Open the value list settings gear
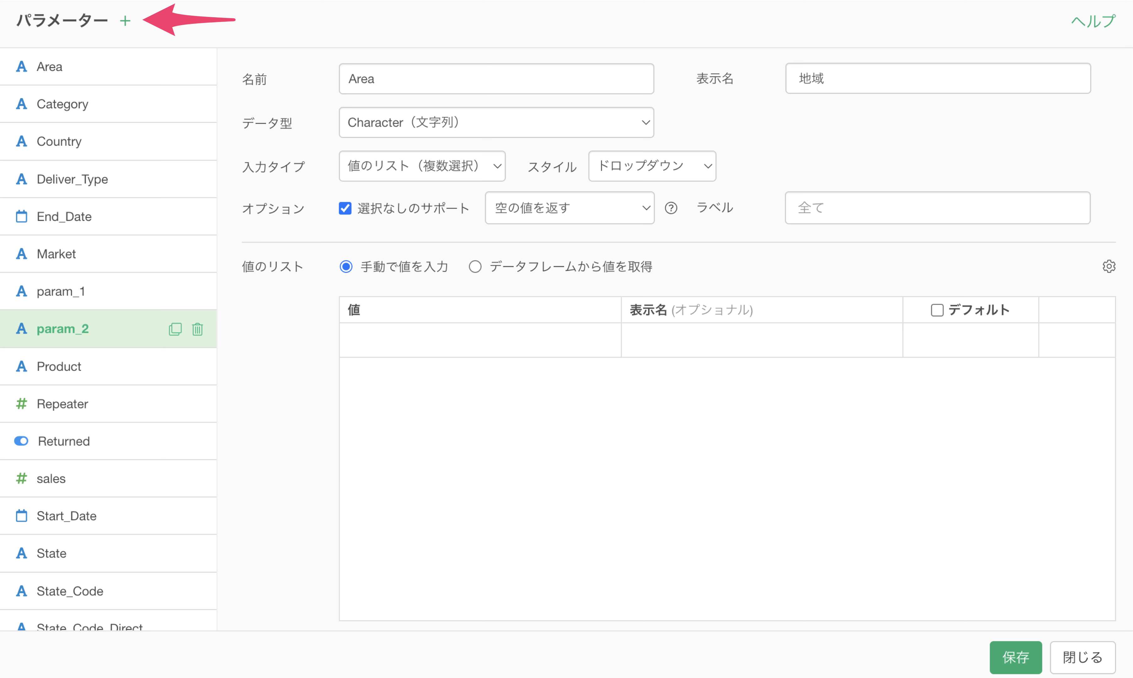 1109,266
